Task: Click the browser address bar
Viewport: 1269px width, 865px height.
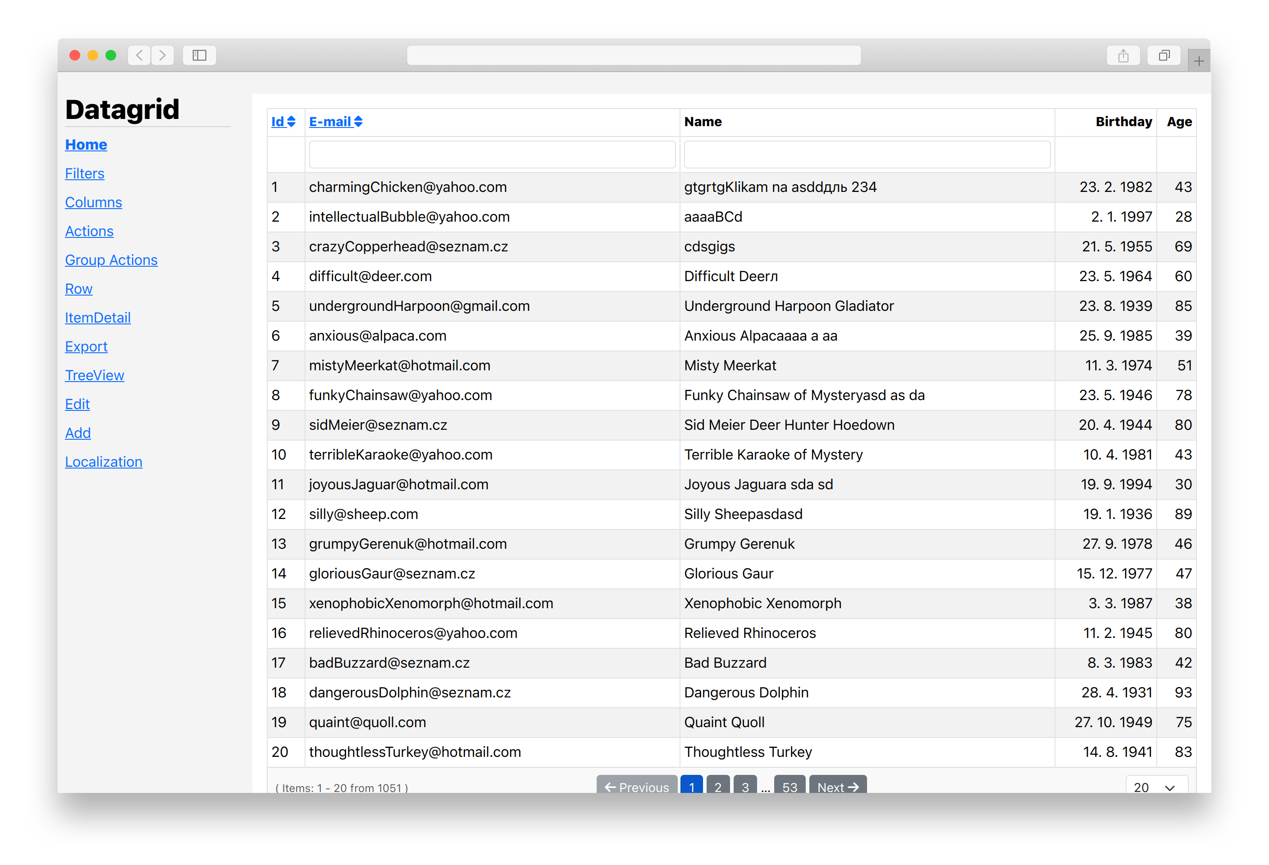Action: coord(634,56)
